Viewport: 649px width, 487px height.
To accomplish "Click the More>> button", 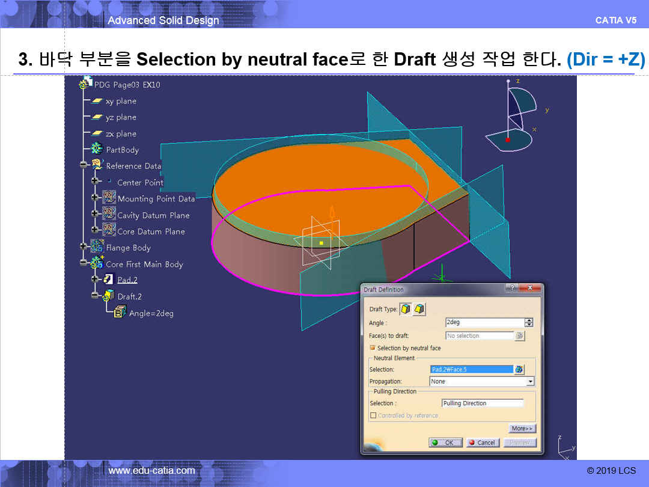I will [x=522, y=429].
